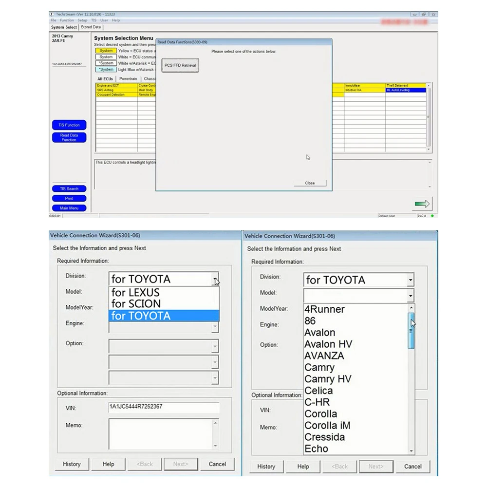Viewport: 487px width, 487px height.
Task: Click model list scroll-up arrow
Action: [x=411, y=307]
